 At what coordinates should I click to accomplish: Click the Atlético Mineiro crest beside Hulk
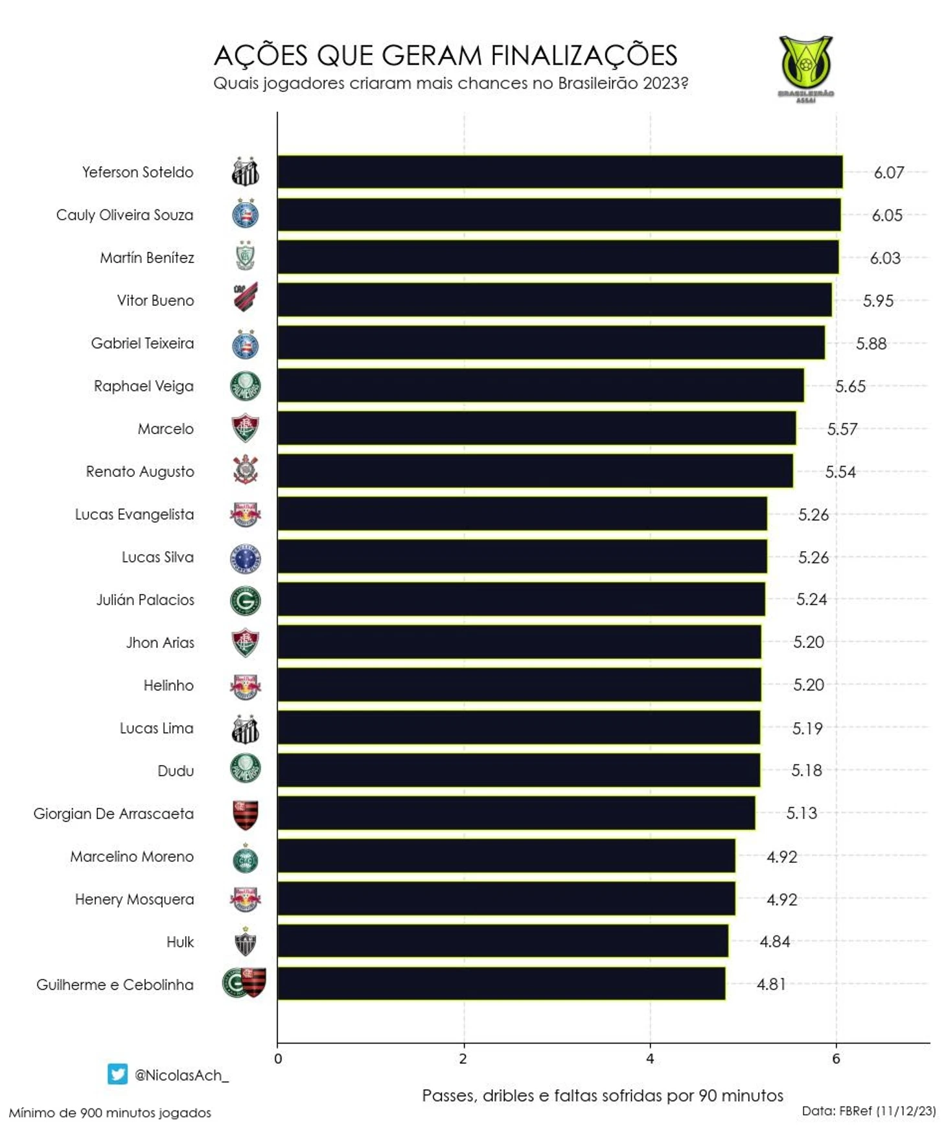point(246,941)
